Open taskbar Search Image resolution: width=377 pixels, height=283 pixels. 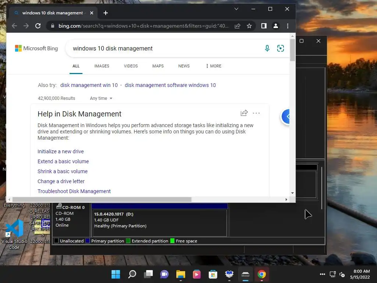coord(132,274)
